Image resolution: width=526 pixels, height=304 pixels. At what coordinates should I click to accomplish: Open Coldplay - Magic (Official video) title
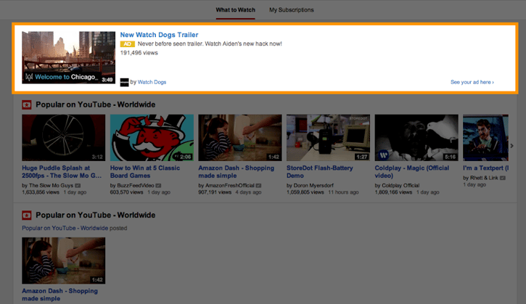411,171
